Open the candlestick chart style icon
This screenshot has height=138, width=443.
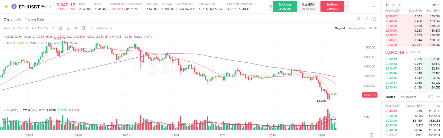point(76,28)
